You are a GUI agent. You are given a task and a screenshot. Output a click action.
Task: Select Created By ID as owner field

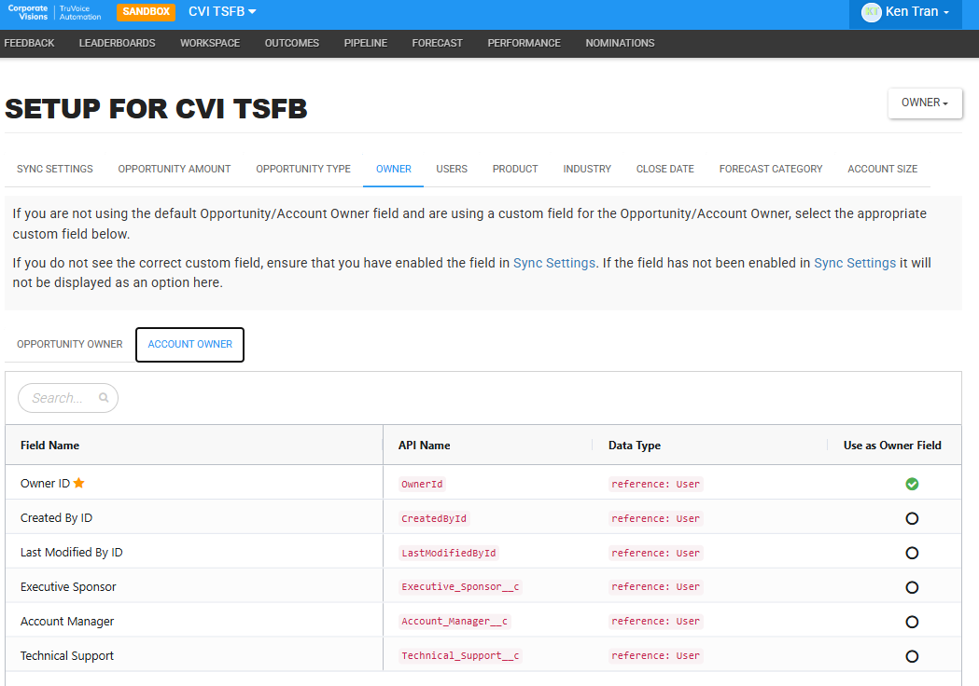tap(912, 518)
